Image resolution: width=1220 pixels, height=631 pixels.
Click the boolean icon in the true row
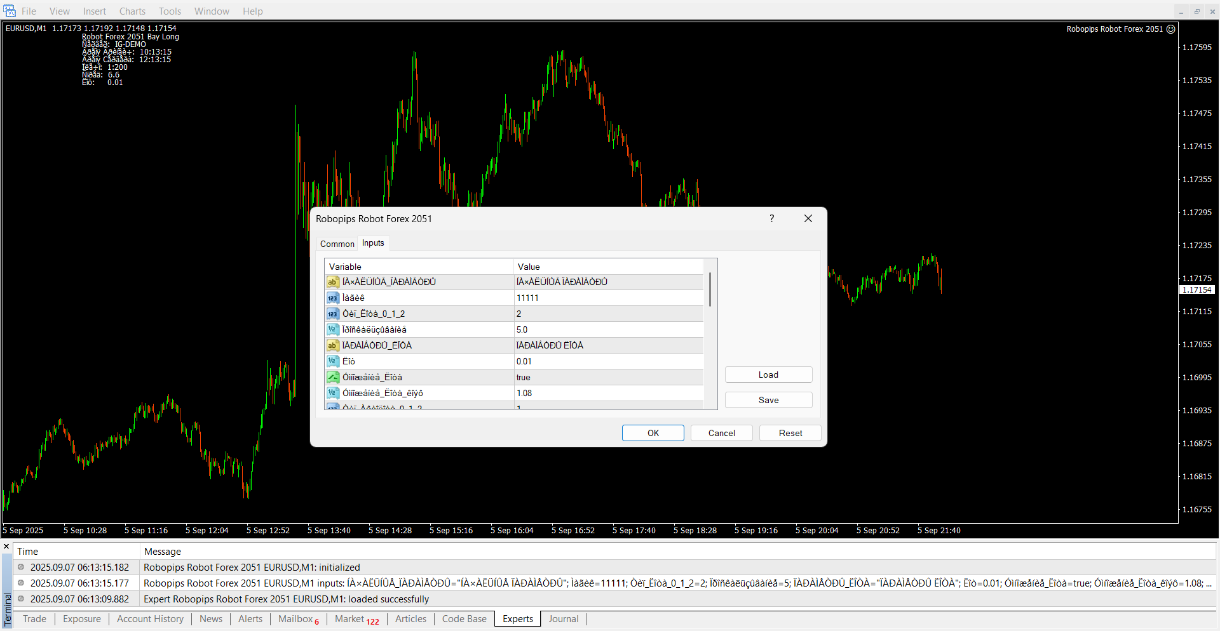(332, 377)
